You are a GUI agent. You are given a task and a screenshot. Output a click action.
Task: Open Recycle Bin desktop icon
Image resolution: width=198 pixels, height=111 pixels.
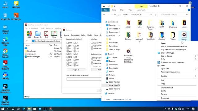[5, 17]
